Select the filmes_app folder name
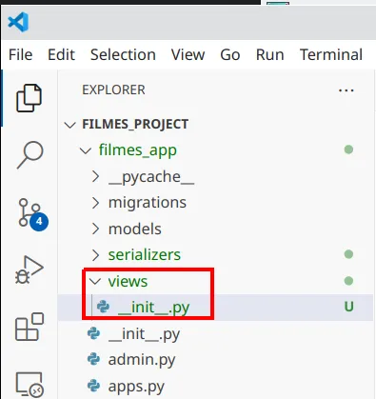376x399 pixels. tap(138, 150)
